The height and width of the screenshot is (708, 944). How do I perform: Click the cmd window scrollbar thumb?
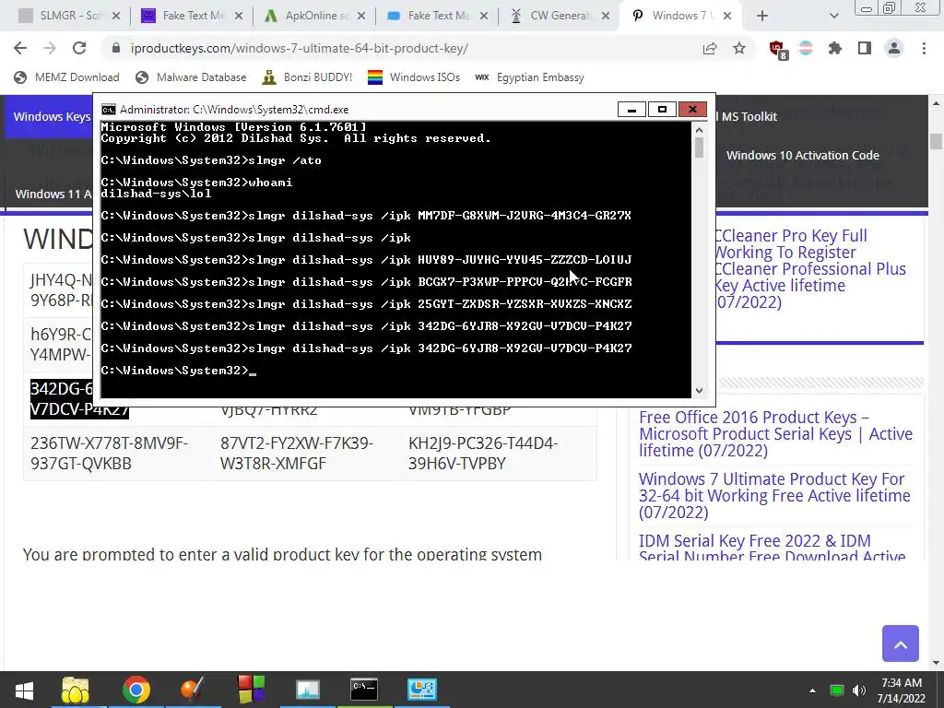coord(699,148)
